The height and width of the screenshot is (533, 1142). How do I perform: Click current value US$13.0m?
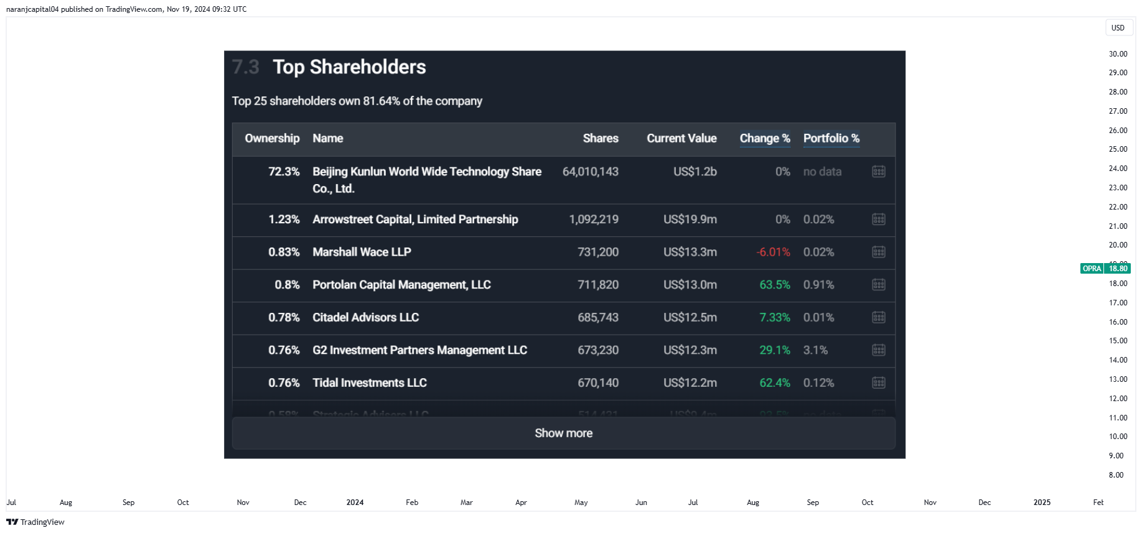coord(690,285)
